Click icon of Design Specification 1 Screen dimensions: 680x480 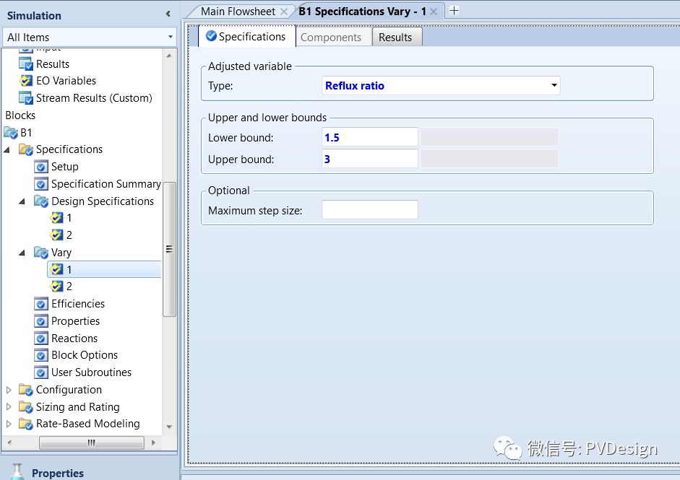pos(56,218)
